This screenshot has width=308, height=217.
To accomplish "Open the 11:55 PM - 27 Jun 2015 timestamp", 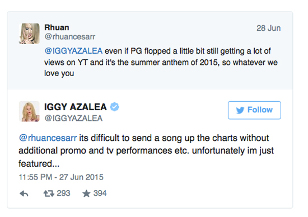I will point(61,177).
